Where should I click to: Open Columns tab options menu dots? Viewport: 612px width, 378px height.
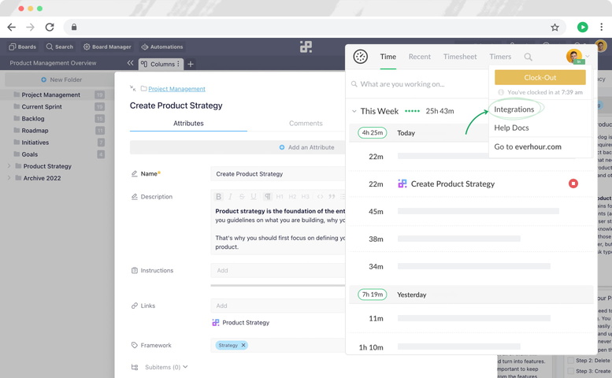tap(178, 64)
